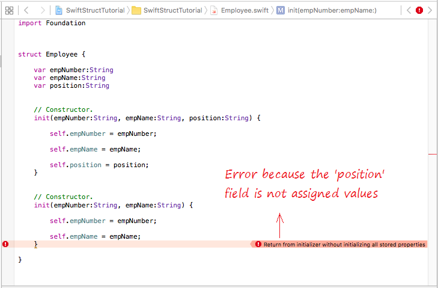This screenshot has width=438, height=288.
Task: Click the error icon in inline message
Action: [258, 244]
